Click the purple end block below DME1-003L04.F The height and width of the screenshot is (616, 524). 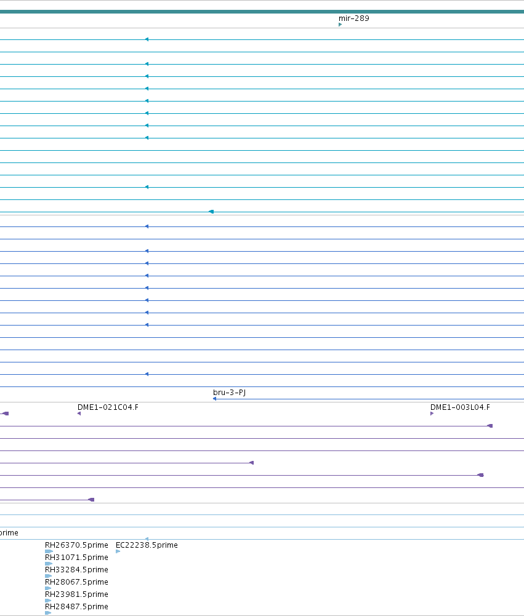(x=490, y=426)
